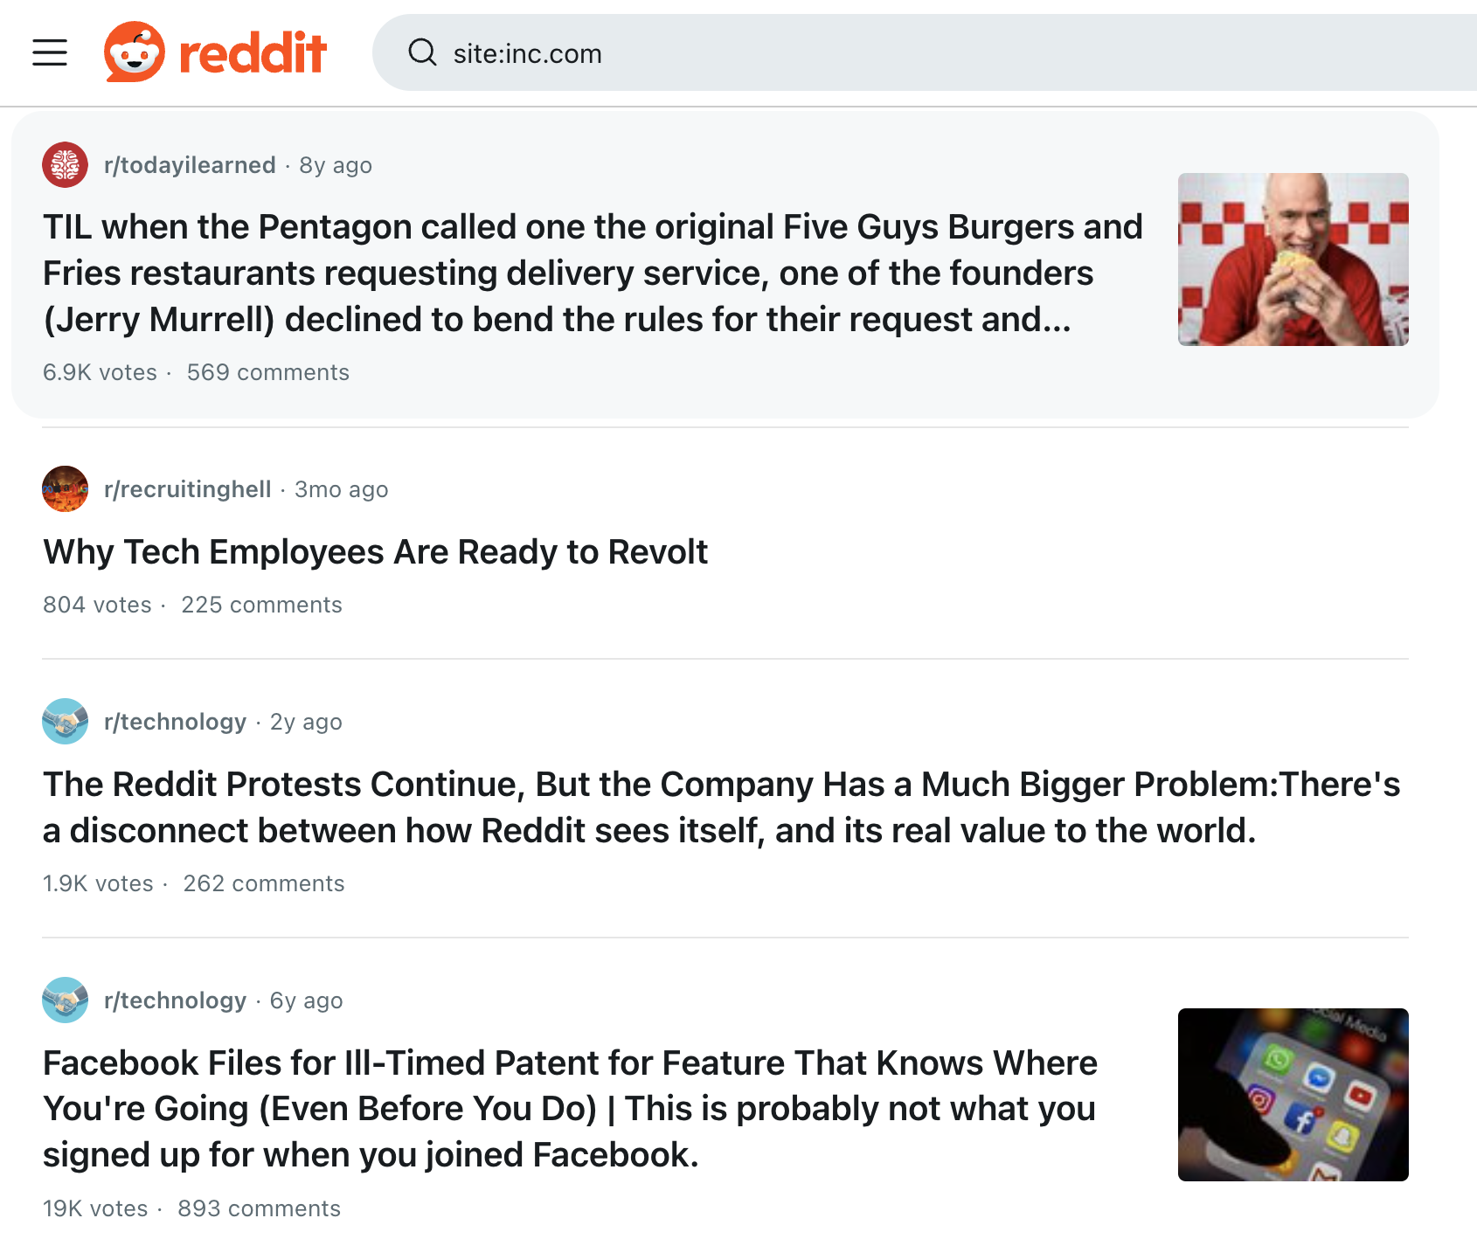Open the Facebook Ill-Timed Patent post title
1477x1239 pixels.
pyautogui.click(x=570, y=1109)
